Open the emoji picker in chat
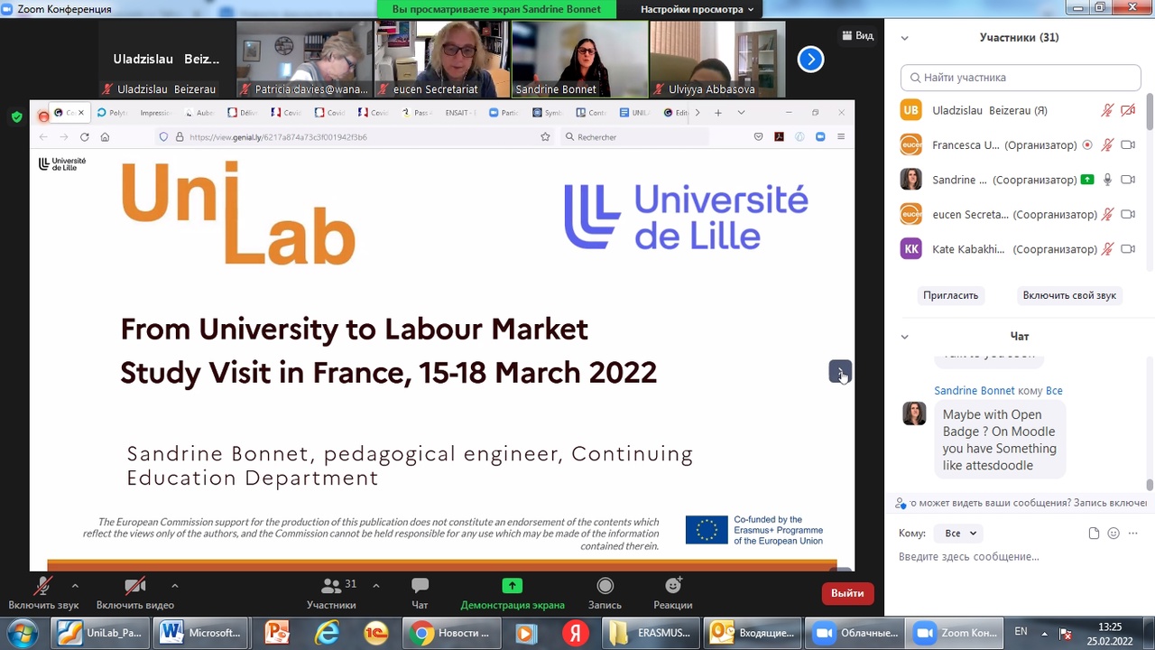 click(x=1113, y=534)
